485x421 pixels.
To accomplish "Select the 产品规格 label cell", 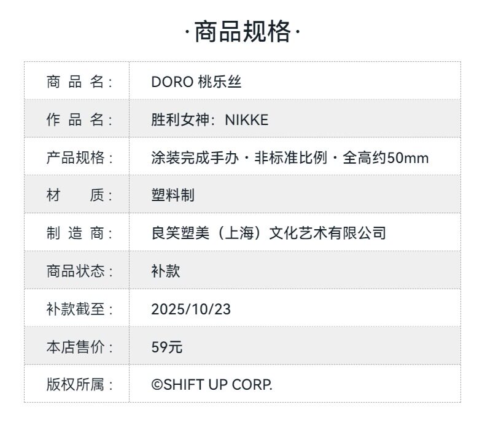I will 79,157.
